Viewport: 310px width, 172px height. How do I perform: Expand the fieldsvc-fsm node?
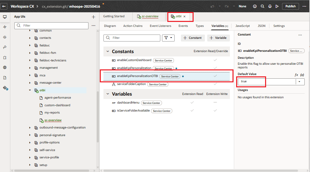point(30,53)
